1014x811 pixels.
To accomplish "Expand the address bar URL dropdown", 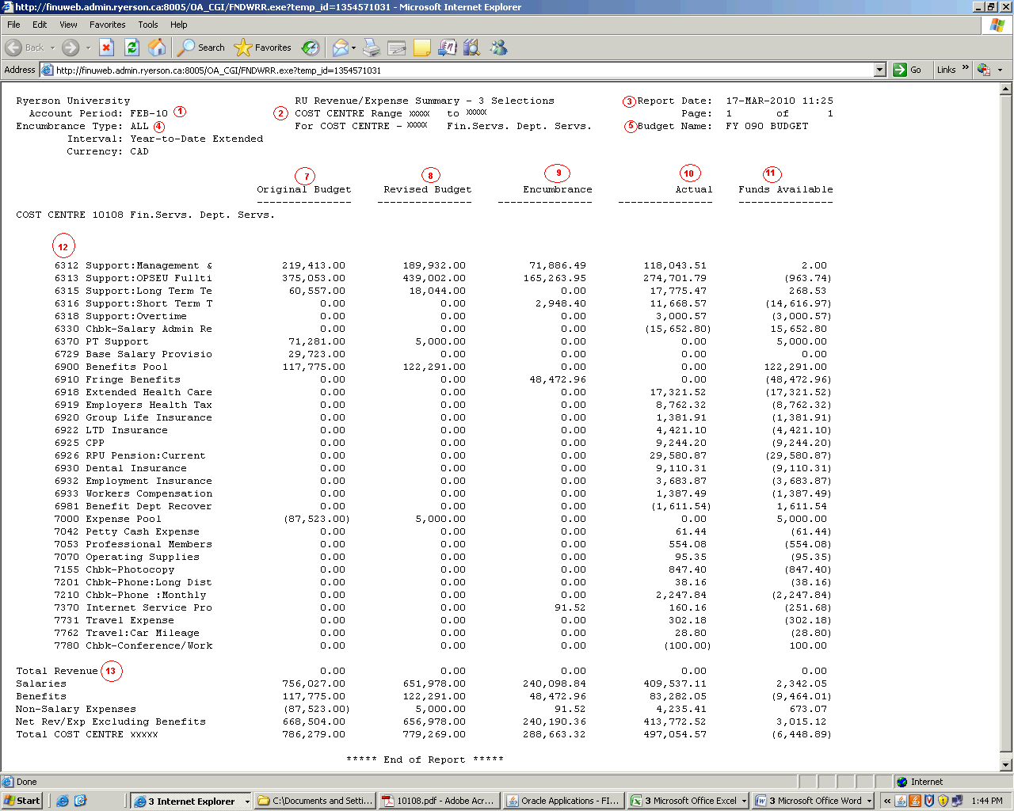I will tap(879, 70).
